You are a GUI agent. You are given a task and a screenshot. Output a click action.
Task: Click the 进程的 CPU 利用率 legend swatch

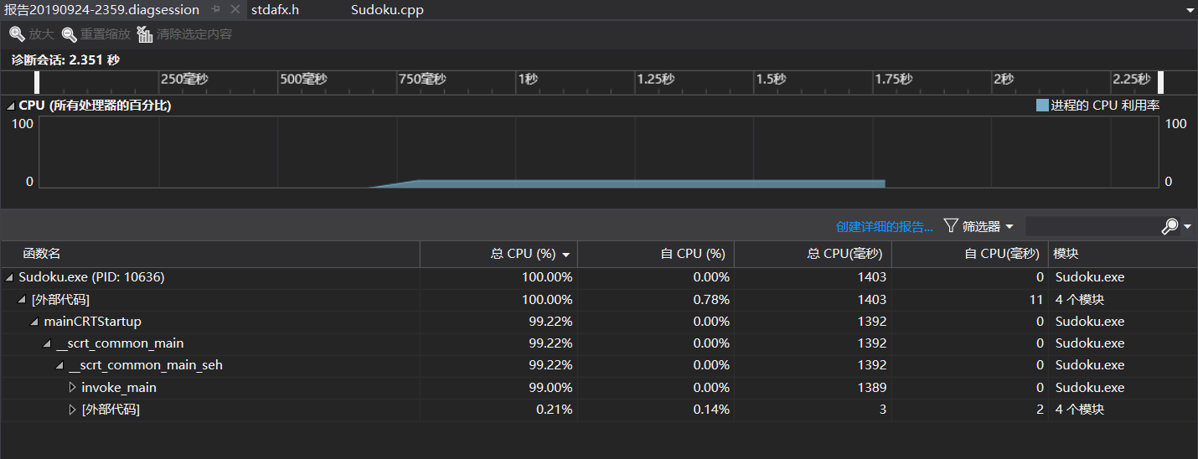(x=1042, y=106)
